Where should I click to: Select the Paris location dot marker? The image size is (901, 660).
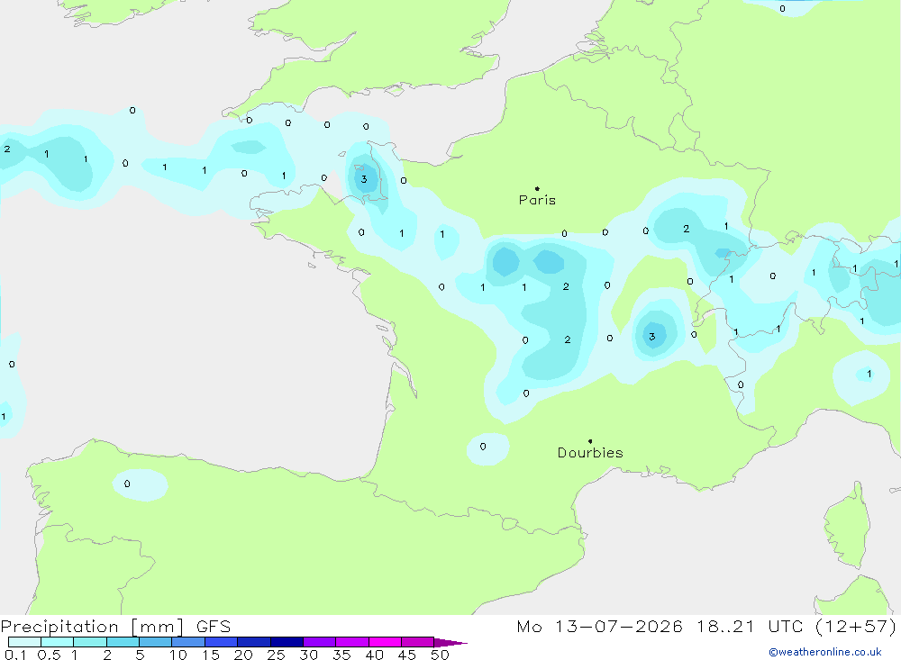pyautogui.click(x=537, y=188)
